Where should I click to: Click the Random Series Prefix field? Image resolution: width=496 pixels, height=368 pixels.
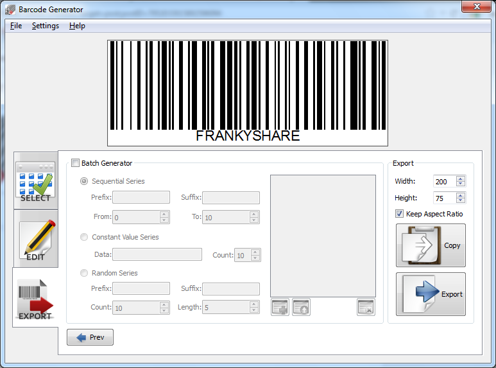[141, 288]
